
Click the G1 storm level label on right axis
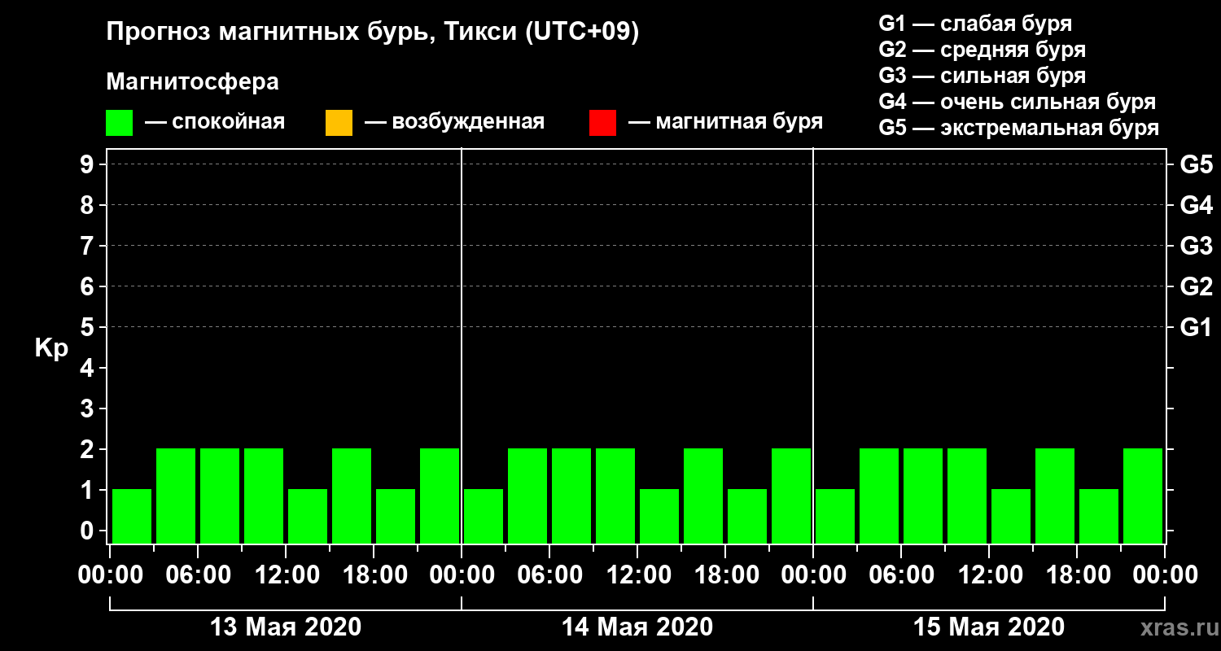[x=1196, y=327]
